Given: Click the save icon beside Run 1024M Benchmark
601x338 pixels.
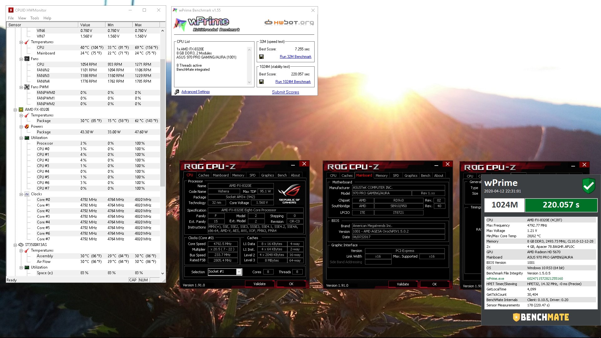Looking at the screenshot, I should tap(261, 82).
